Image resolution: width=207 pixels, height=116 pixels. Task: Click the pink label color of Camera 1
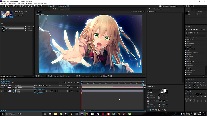point(10,87)
